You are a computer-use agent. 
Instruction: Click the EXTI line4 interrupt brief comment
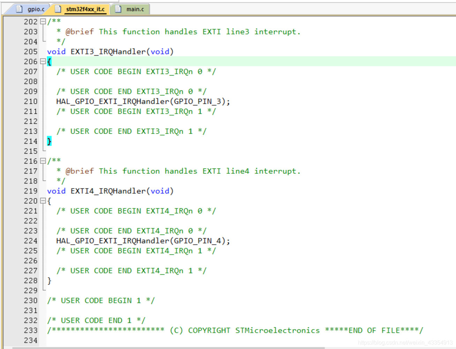coord(178,171)
